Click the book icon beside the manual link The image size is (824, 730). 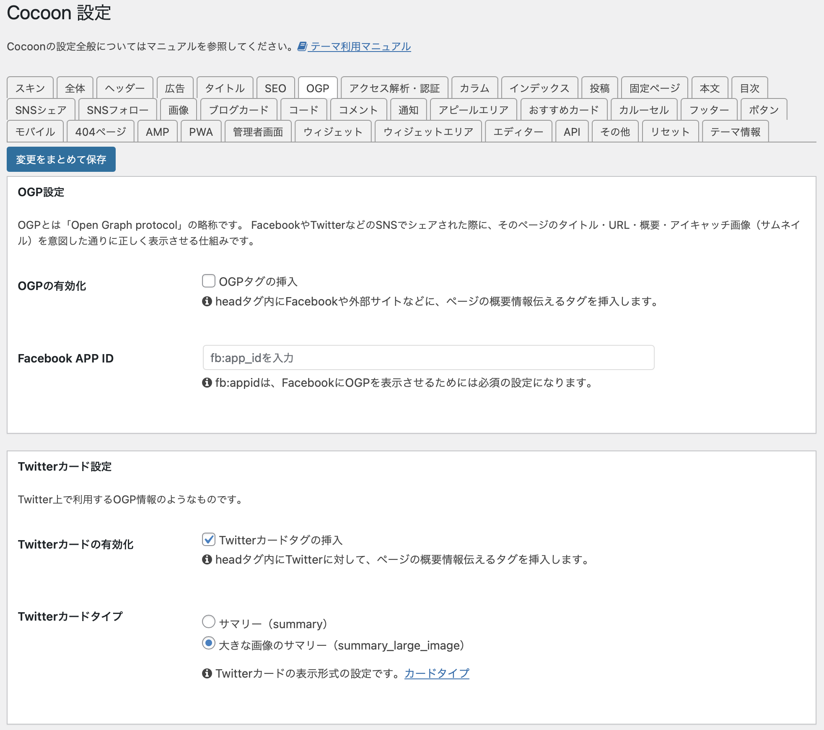click(302, 46)
